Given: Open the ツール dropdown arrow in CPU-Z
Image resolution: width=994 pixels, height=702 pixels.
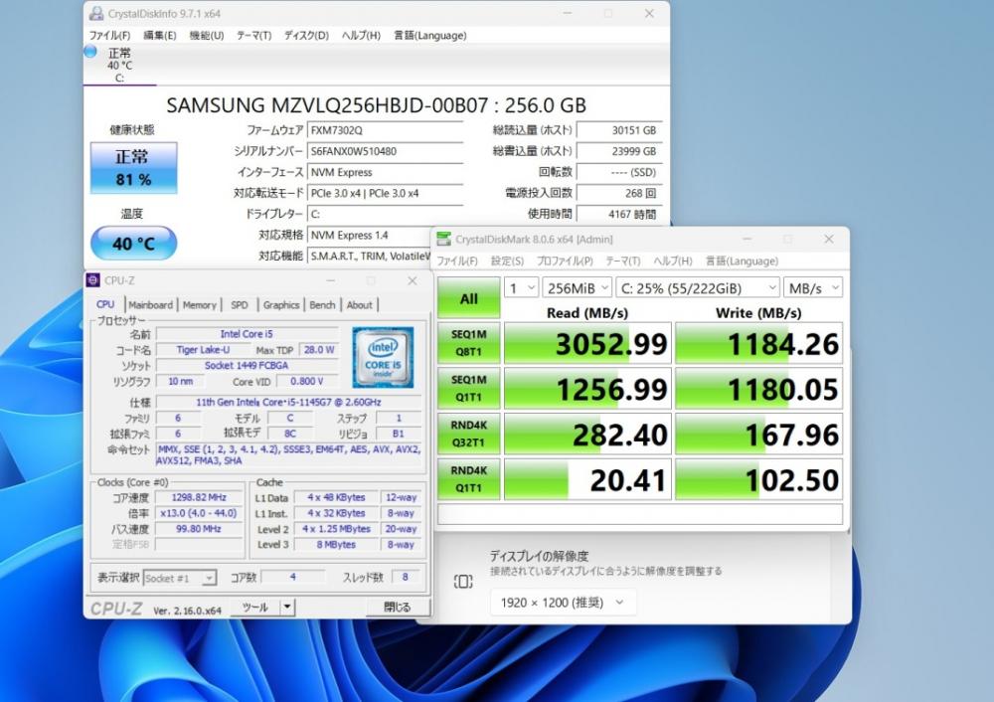Looking at the screenshot, I should pos(287,607).
